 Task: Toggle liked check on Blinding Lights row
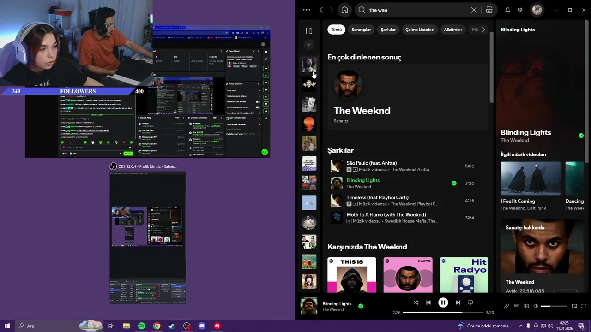point(454,183)
